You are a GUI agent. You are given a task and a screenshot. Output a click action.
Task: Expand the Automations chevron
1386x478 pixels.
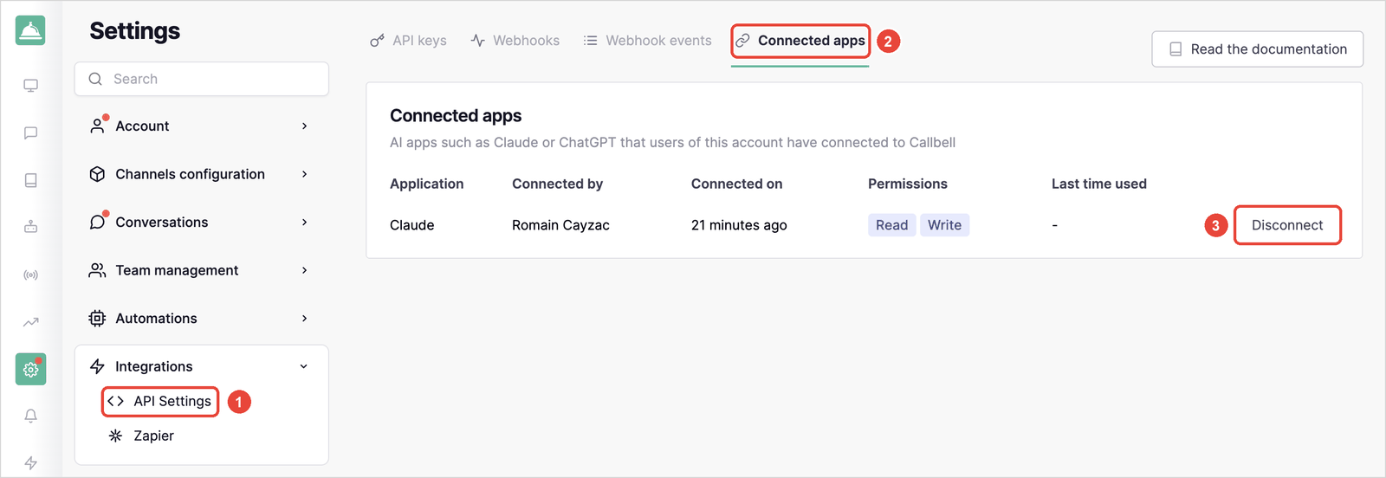pyautogui.click(x=304, y=319)
